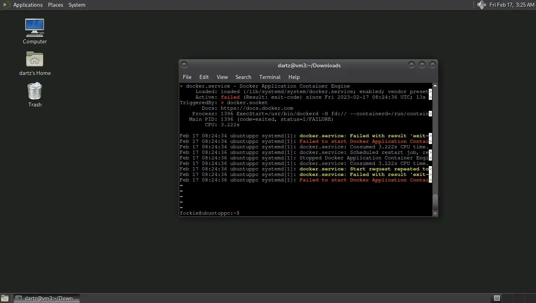Open the Applications menu
The width and height of the screenshot is (536, 303).
[28, 5]
